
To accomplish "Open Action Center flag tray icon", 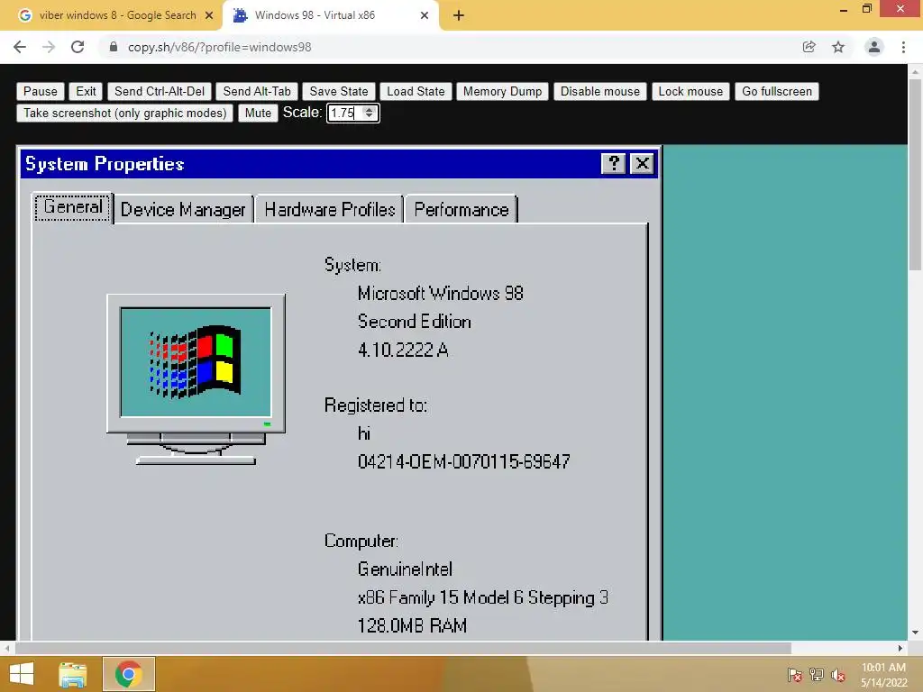I will click(x=795, y=675).
